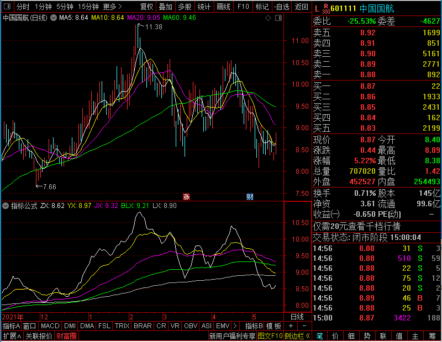
Task: Click the red L icon beside stock code
Action: [317, 9]
